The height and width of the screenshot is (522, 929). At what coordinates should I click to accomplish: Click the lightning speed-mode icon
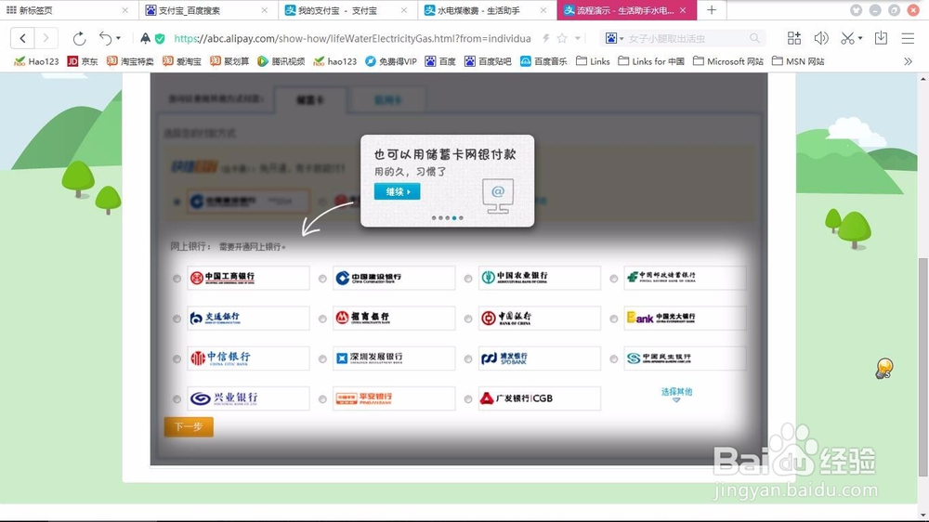545,38
